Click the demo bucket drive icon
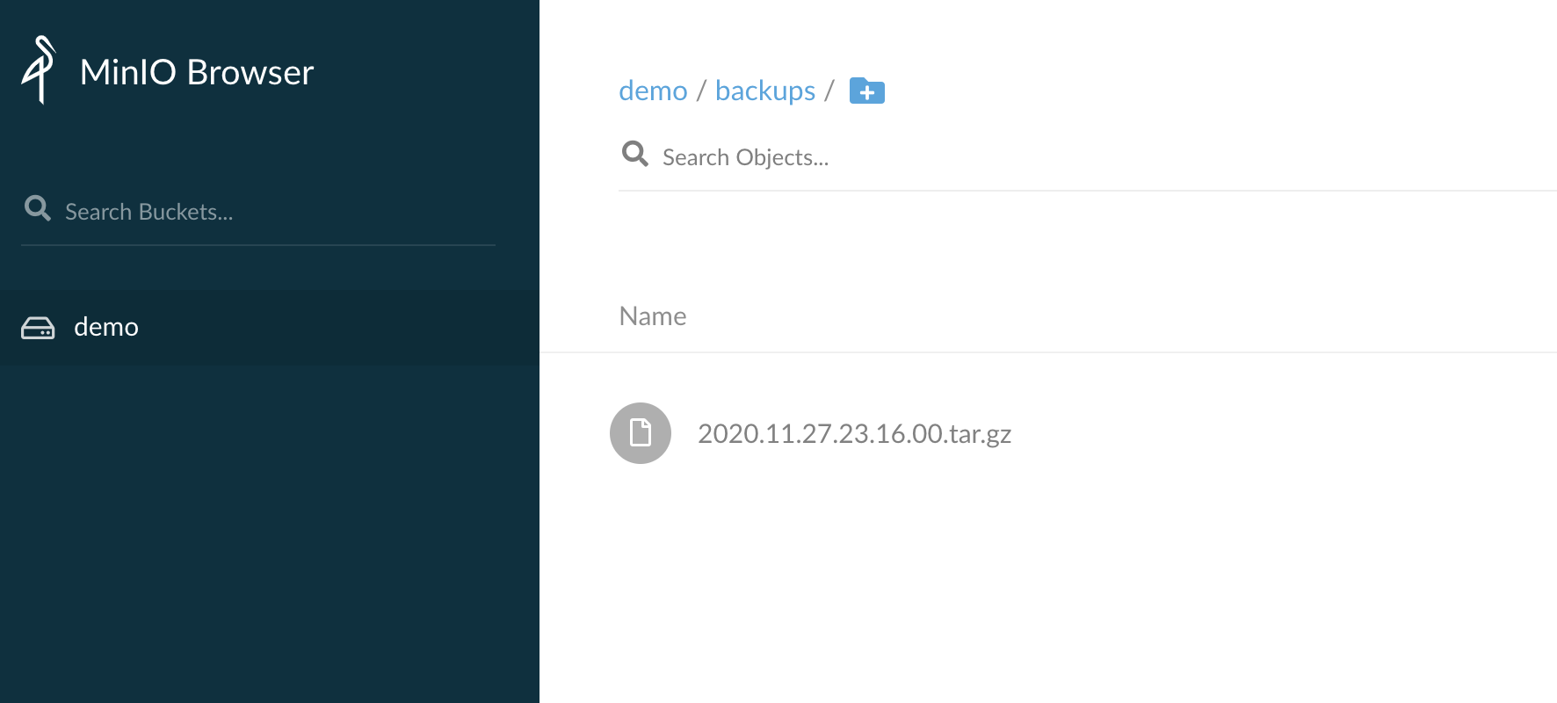The width and height of the screenshot is (1557, 703). [38, 328]
